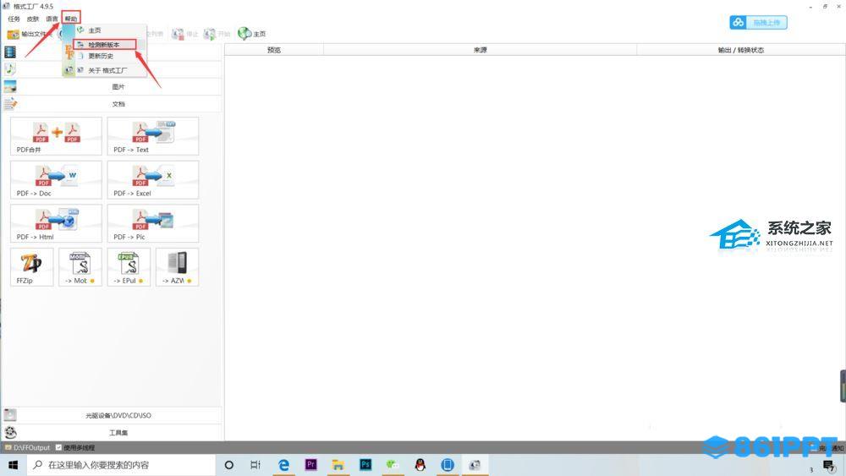
Task: Open the Windows Start menu
Action: [13, 465]
